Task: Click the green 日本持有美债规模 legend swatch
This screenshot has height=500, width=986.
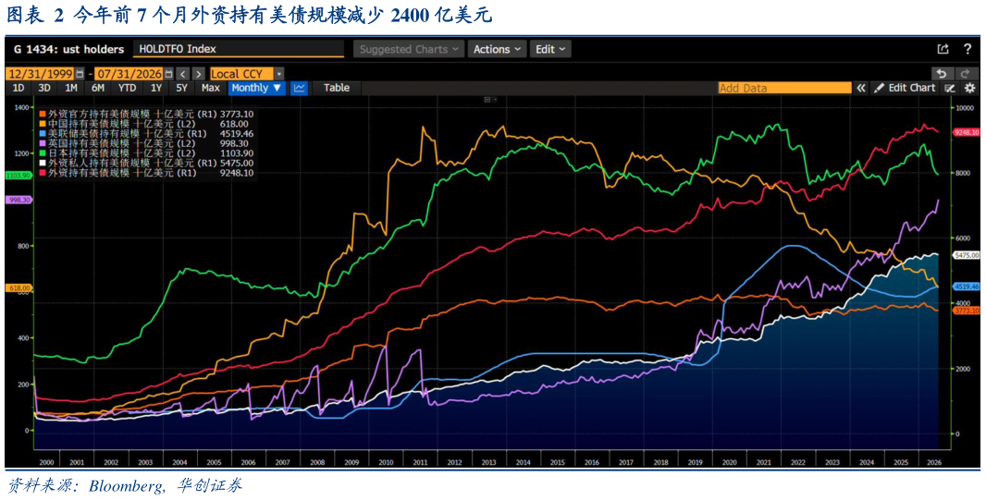Action: pyautogui.click(x=42, y=153)
